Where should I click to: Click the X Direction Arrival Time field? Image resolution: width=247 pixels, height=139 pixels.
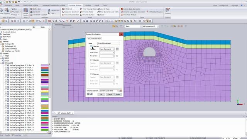[107, 56]
